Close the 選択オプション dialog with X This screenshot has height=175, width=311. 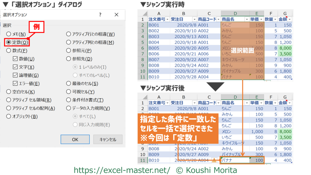[116, 15]
